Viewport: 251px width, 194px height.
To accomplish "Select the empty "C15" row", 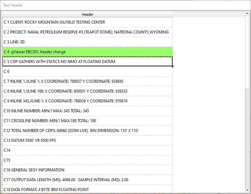I will 88,160.
